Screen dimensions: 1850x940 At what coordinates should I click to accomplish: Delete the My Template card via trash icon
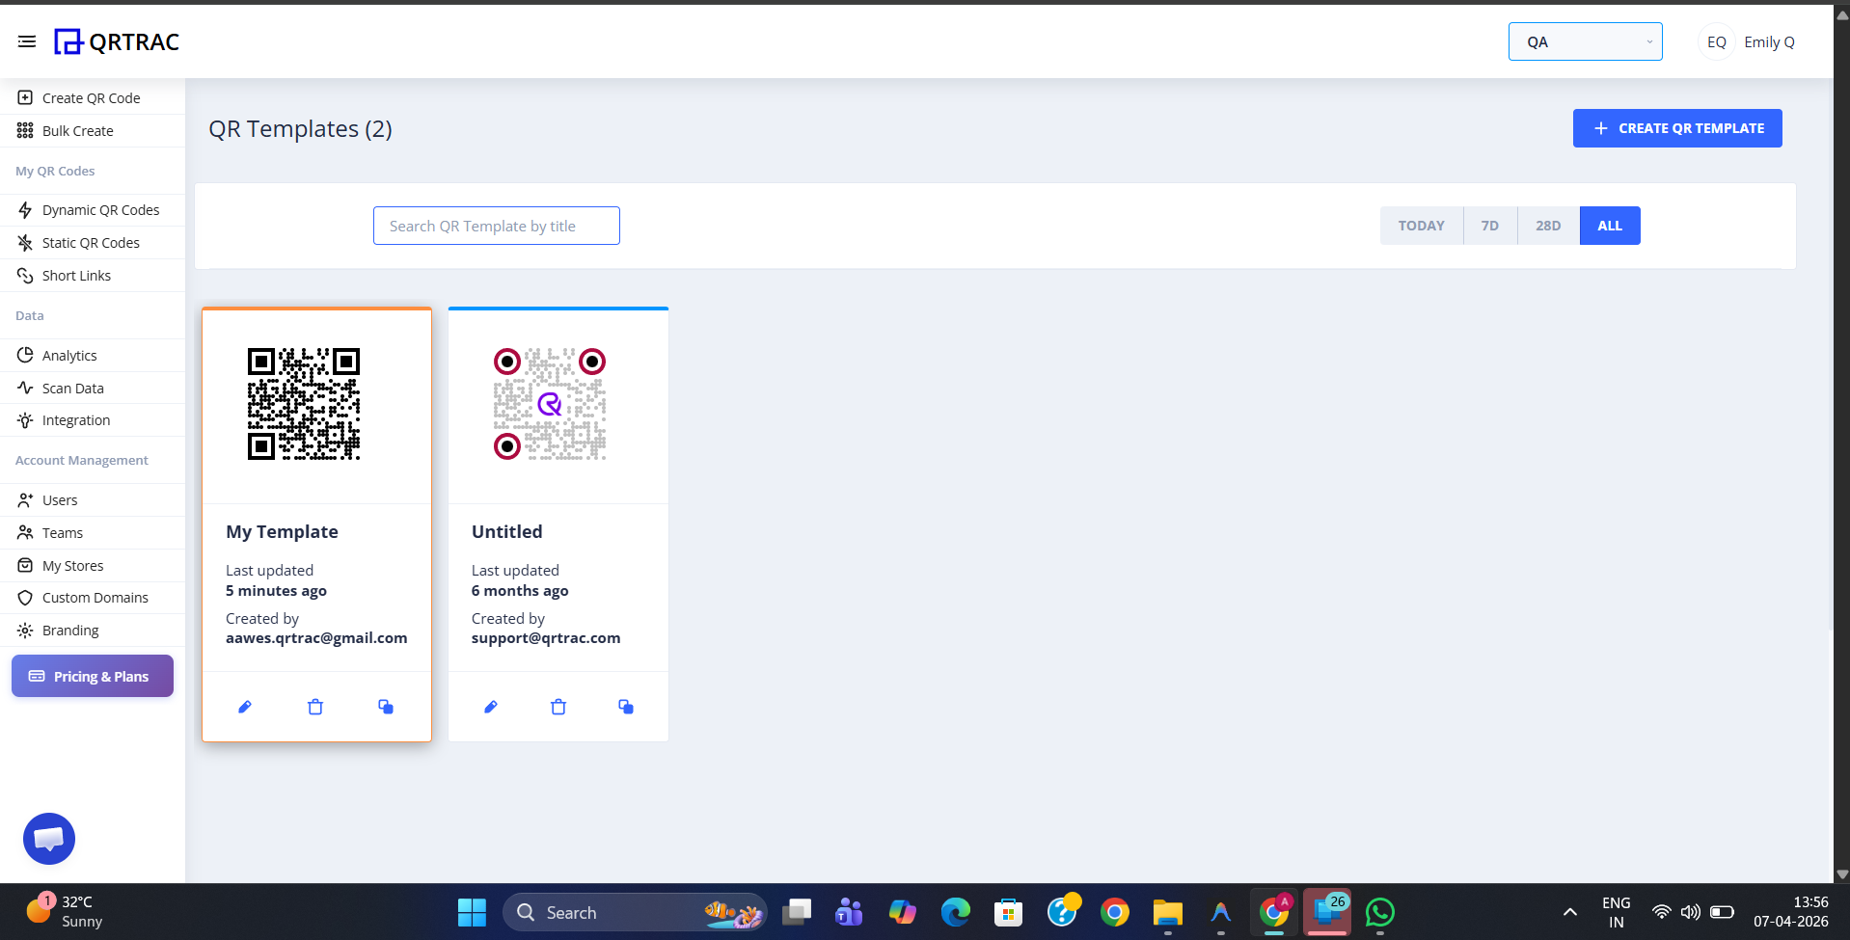coord(315,707)
